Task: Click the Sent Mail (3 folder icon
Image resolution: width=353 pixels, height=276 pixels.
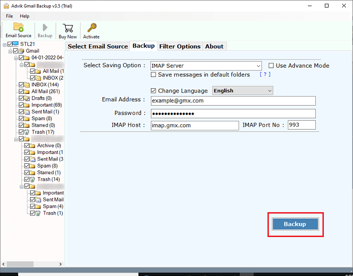Action: click(x=32, y=159)
